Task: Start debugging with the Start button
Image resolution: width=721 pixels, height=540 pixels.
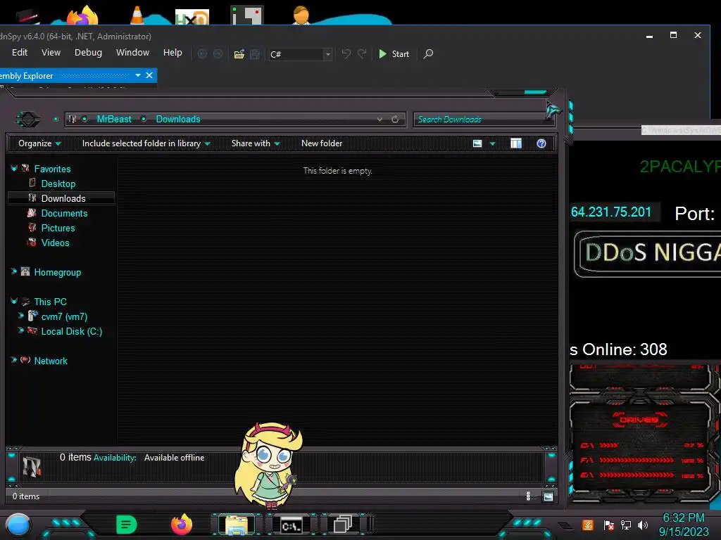Action: [394, 54]
